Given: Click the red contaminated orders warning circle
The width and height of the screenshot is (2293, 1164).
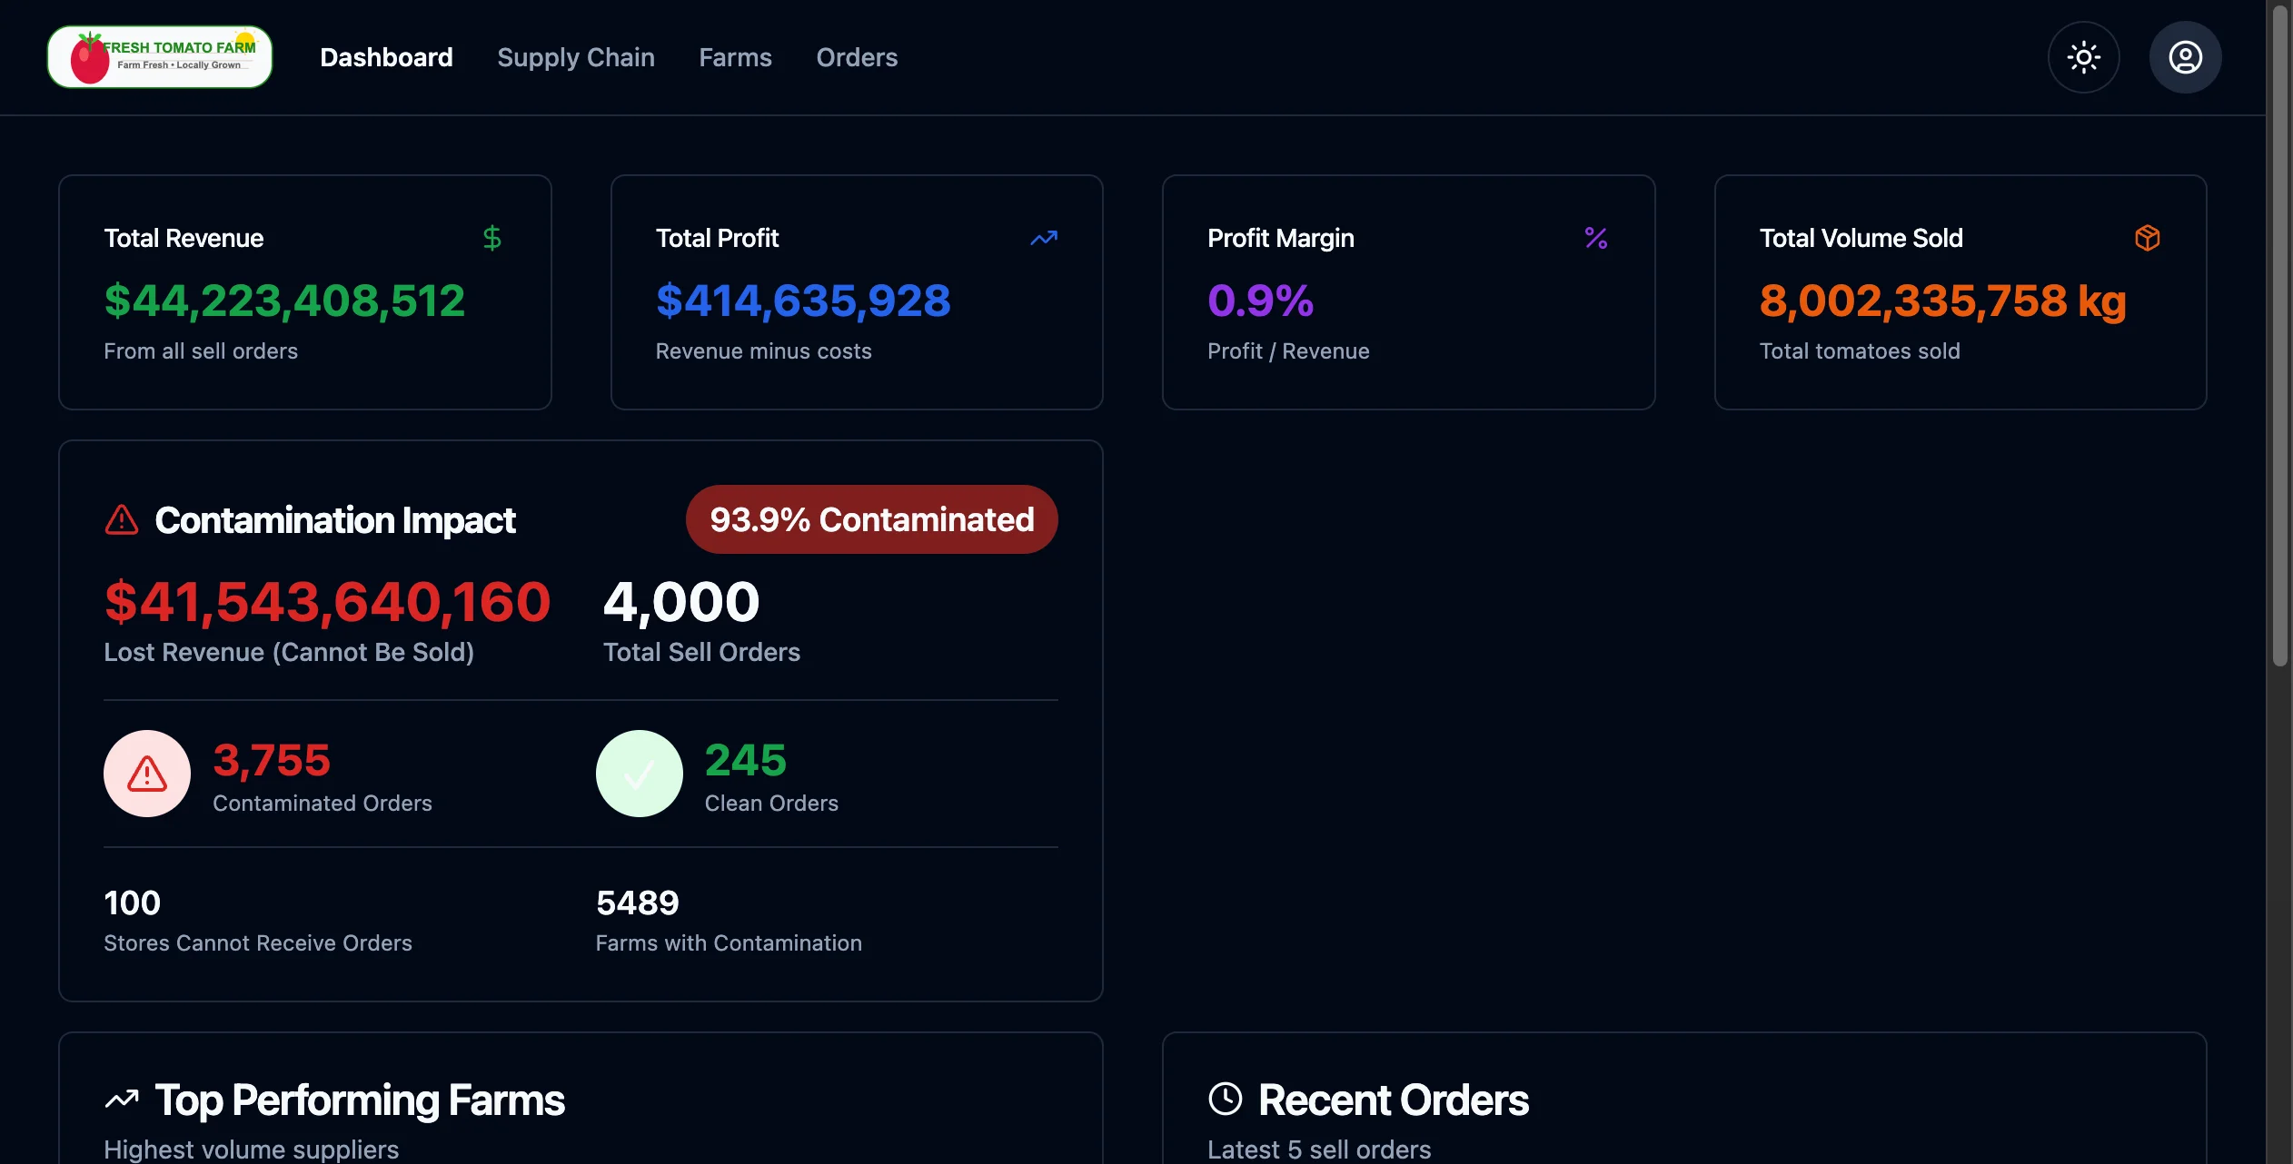Looking at the screenshot, I should 147,774.
